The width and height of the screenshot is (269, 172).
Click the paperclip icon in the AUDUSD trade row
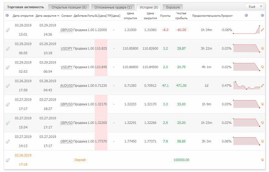coord(8,86)
